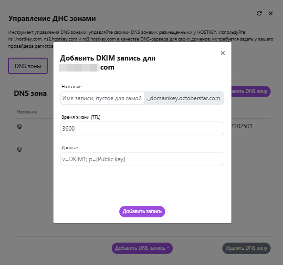Select the first @ record row
This screenshot has width=283, height=265.
pyautogui.click(x=20, y=126)
